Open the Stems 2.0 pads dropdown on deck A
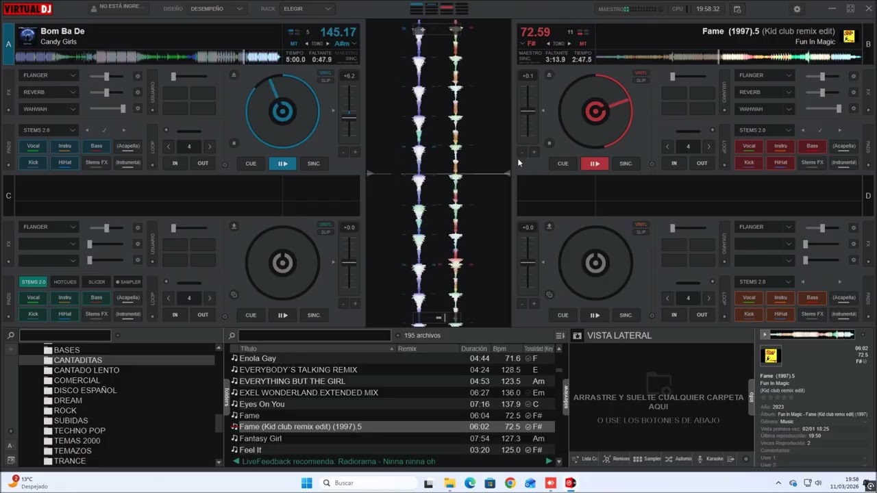The image size is (877, 493). 49,130
